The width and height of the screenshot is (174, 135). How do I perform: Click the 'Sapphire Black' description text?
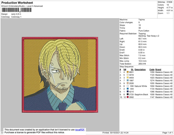pyautogui.click(x=141, y=95)
